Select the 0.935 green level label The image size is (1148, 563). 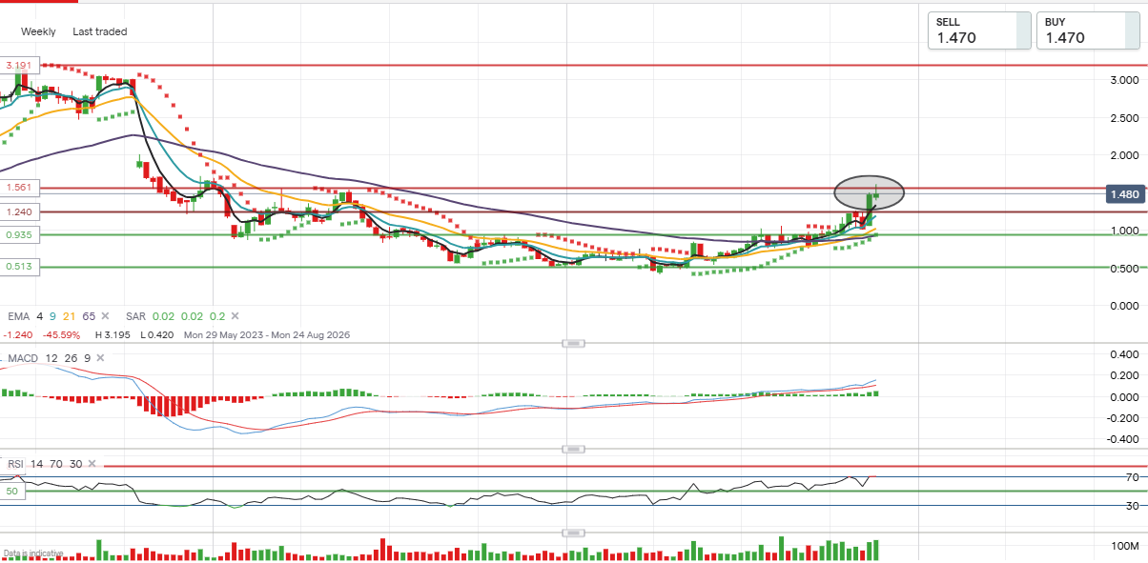(20, 234)
